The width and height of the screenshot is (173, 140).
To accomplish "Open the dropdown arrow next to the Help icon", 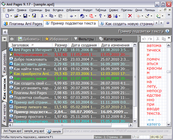I will click(105, 16).
